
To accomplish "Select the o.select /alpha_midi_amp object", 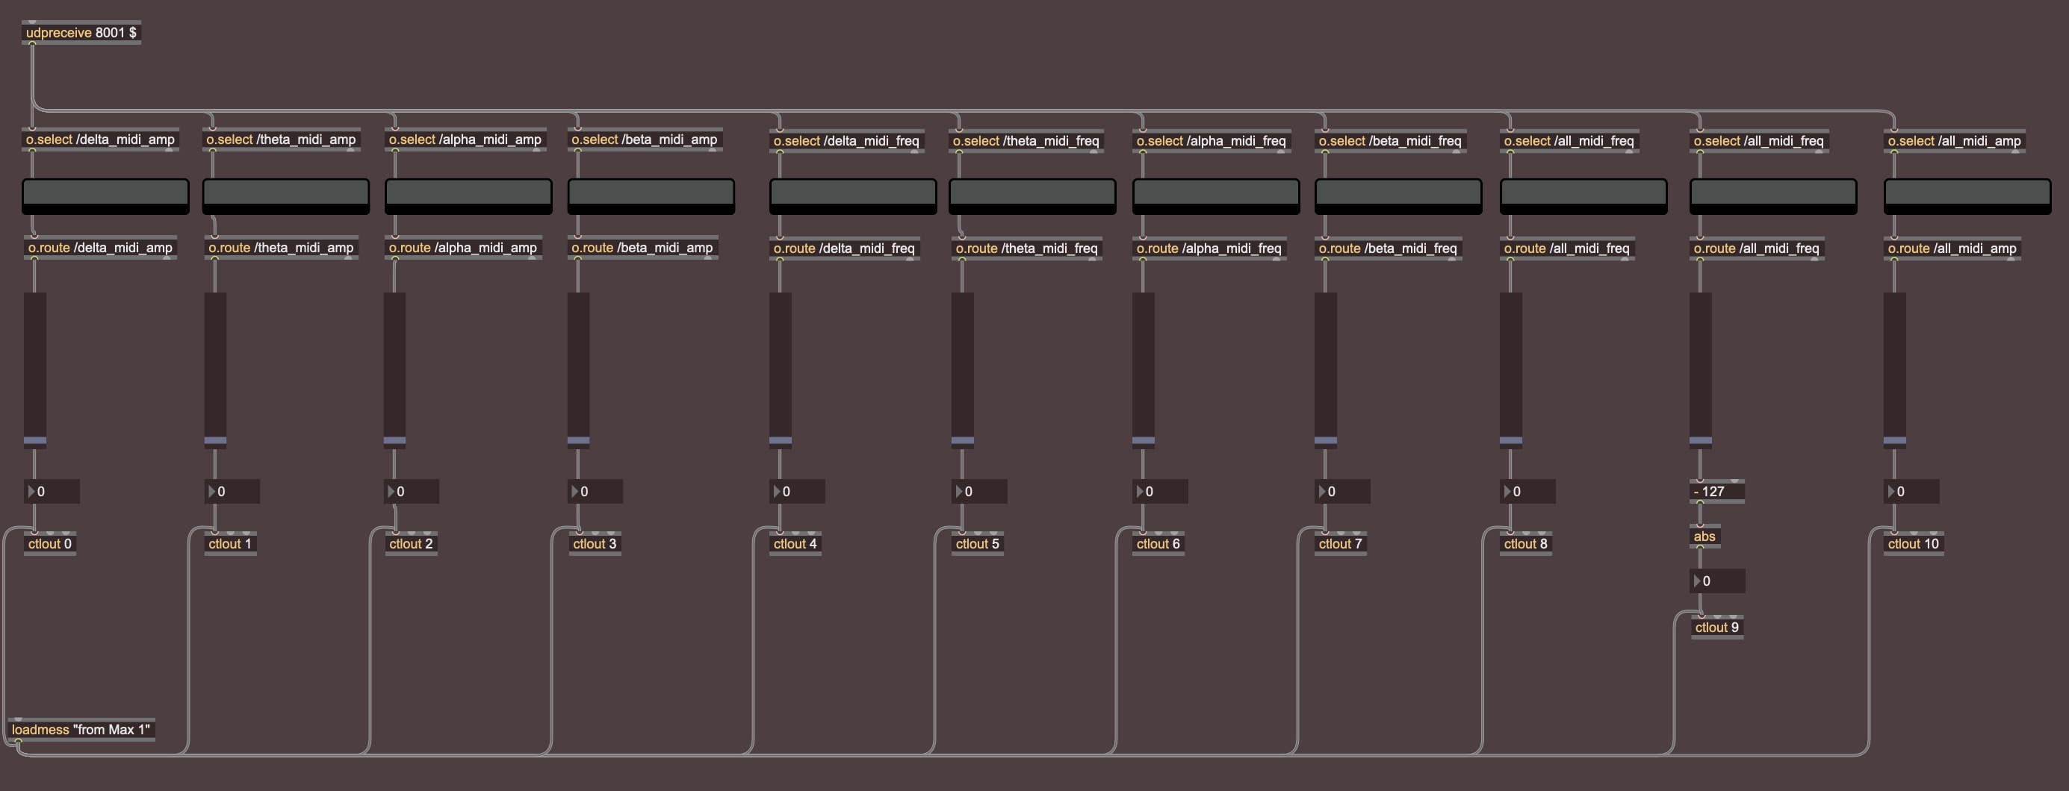I will tap(465, 140).
